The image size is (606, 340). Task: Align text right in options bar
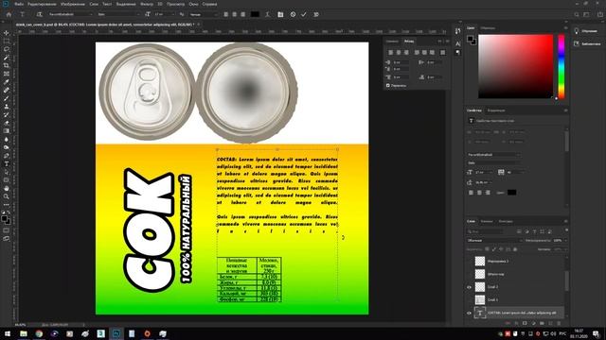click(x=243, y=14)
